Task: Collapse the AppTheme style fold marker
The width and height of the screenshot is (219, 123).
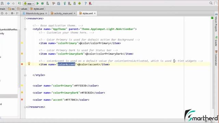Action: coord(25,29)
